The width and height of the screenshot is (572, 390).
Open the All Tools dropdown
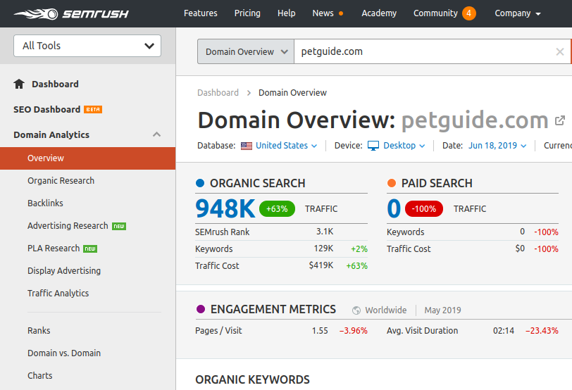click(87, 46)
